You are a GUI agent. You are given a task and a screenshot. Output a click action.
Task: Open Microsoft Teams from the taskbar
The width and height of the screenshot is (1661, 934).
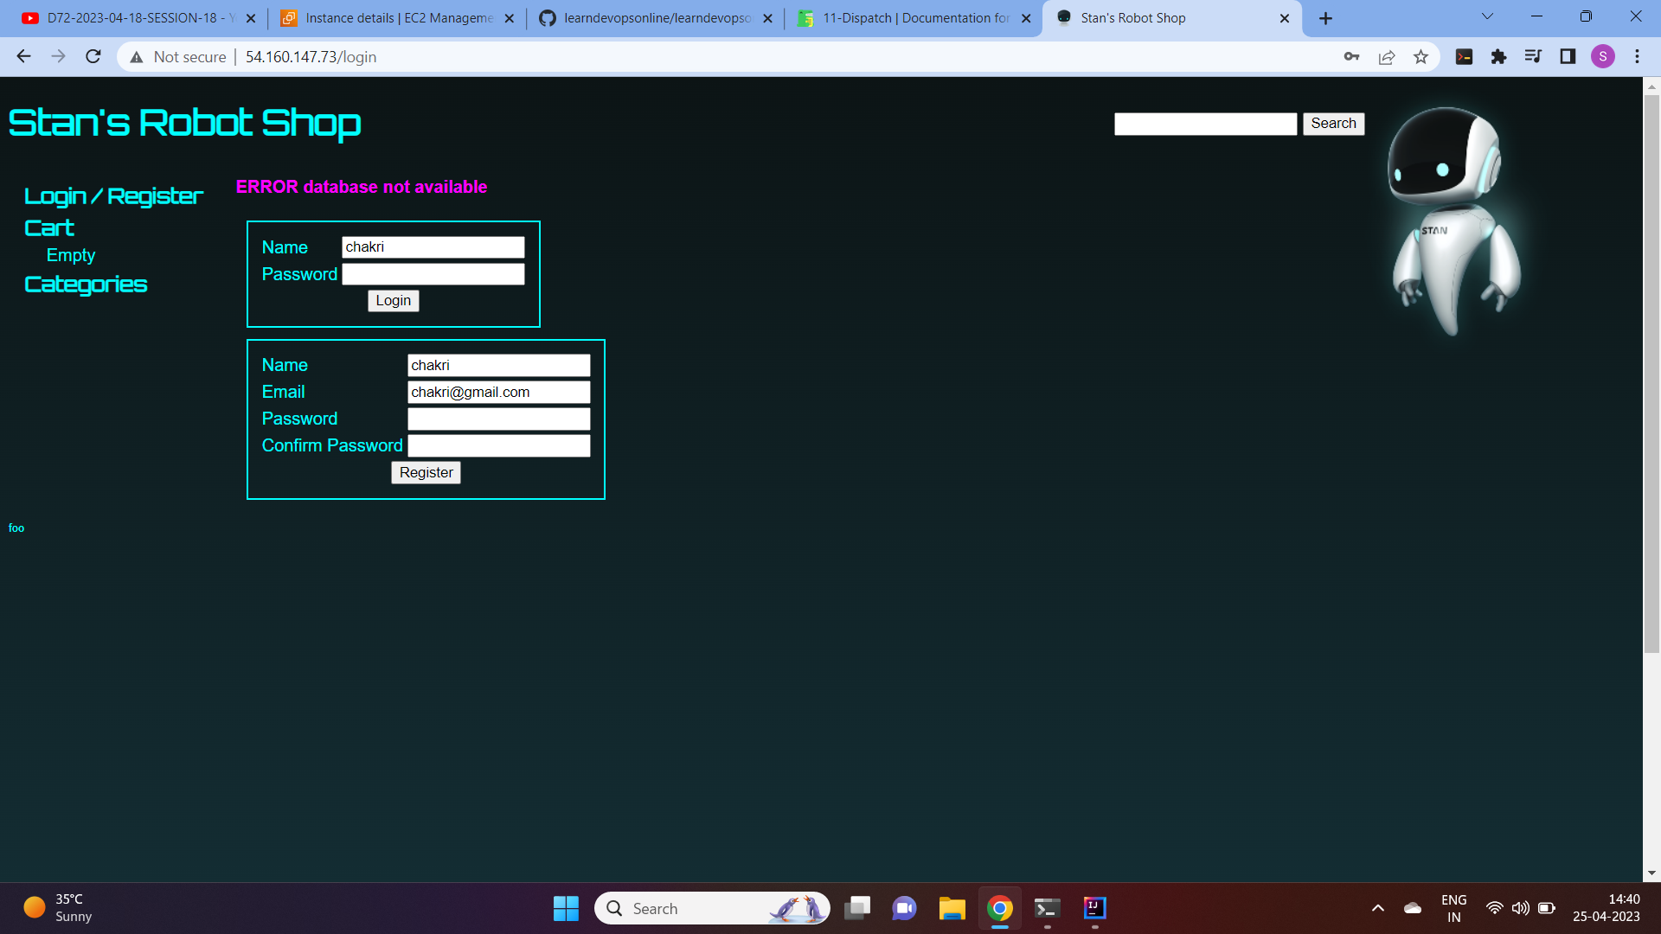(904, 908)
